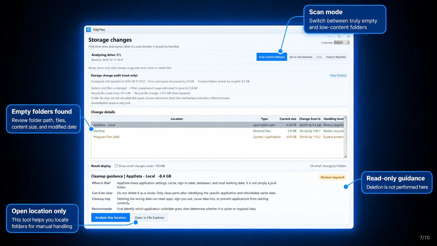Click the Stop button
437x246 pixels.
(319, 57)
